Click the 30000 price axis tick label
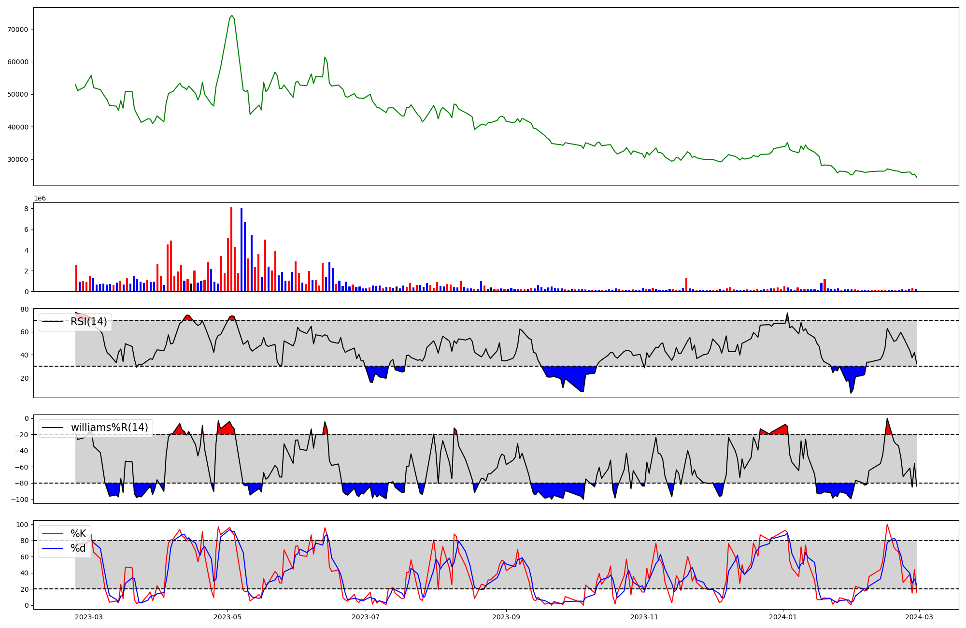 pos(18,159)
